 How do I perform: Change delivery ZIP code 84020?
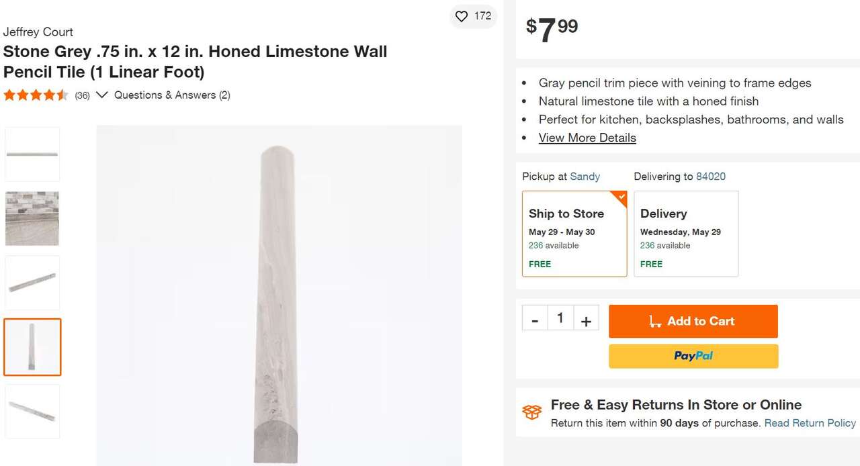[711, 177]
